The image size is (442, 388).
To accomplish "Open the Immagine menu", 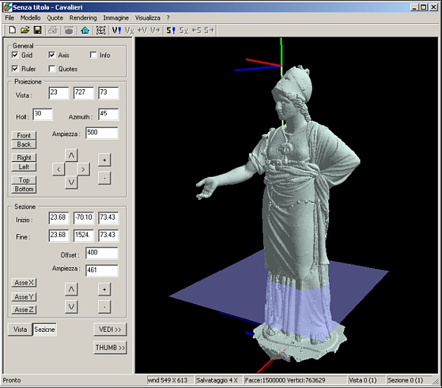I will tap(116, 18).
